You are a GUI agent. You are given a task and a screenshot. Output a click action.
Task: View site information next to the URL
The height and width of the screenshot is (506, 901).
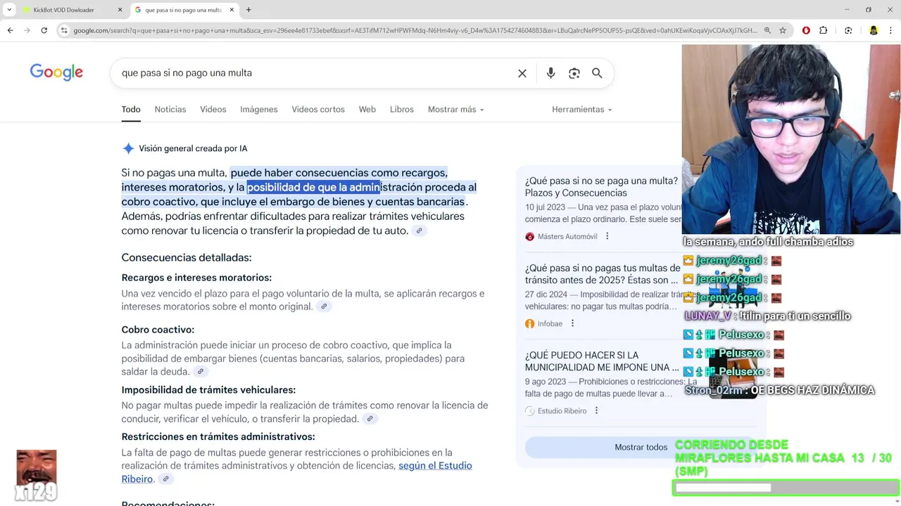tap(64, 30)
